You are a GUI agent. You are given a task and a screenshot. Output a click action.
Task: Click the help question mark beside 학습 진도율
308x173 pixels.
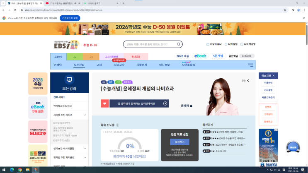[118, 125]
